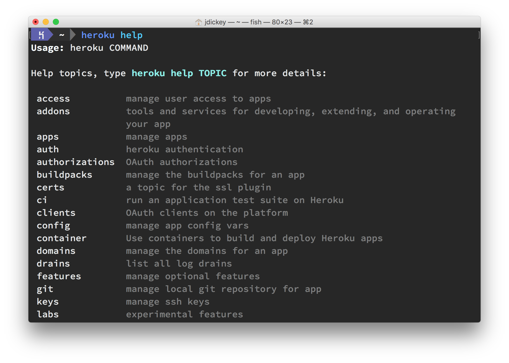Viewport: 509px width, 363px height.
Task: Click the 'certs' topic name
Action: click(50, 187)
